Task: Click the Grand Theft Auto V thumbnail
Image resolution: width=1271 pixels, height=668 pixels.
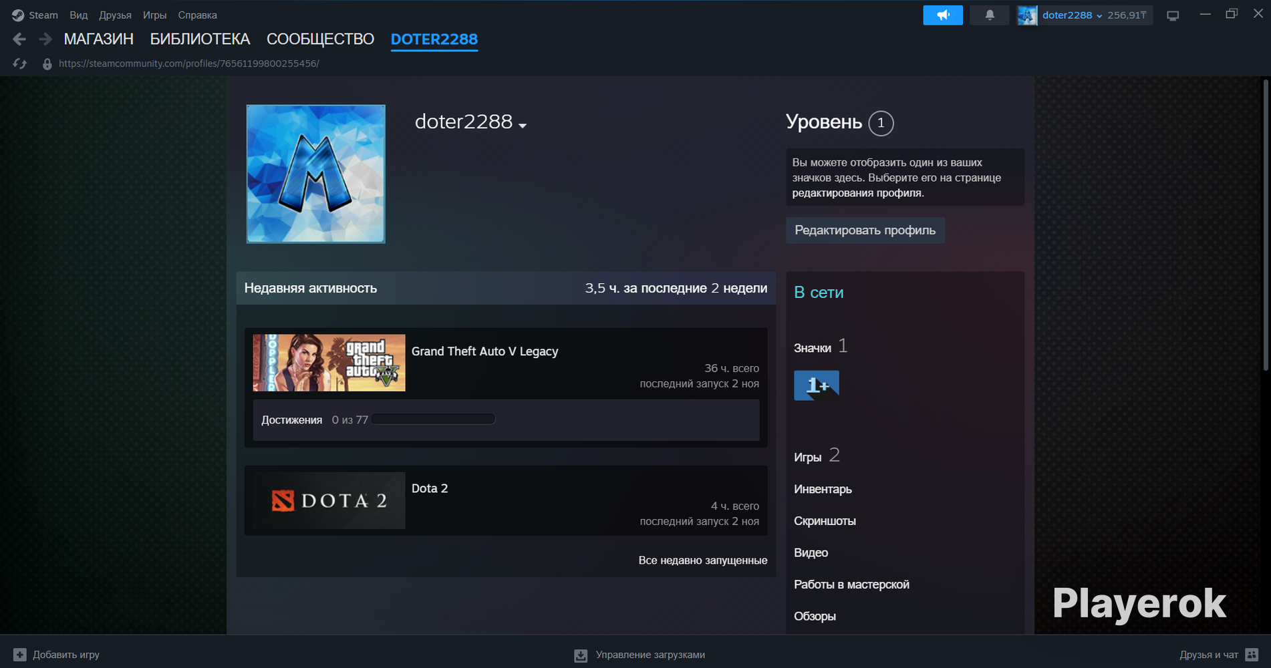Action: 329,363
